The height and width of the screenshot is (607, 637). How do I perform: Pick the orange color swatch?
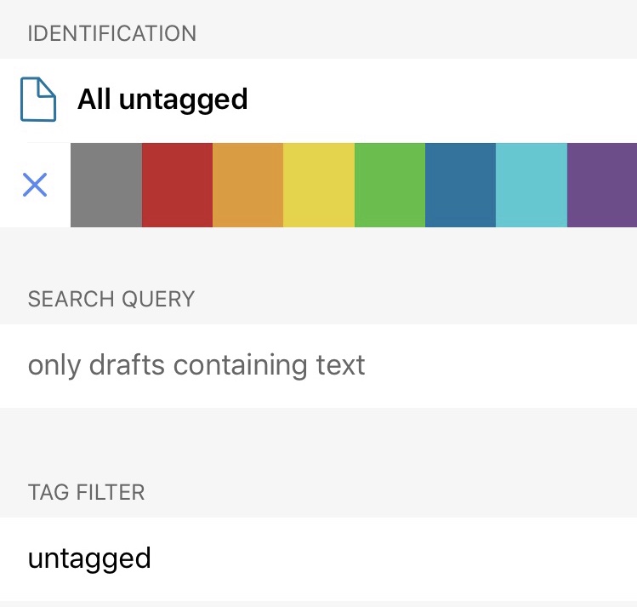click(247, 185)
